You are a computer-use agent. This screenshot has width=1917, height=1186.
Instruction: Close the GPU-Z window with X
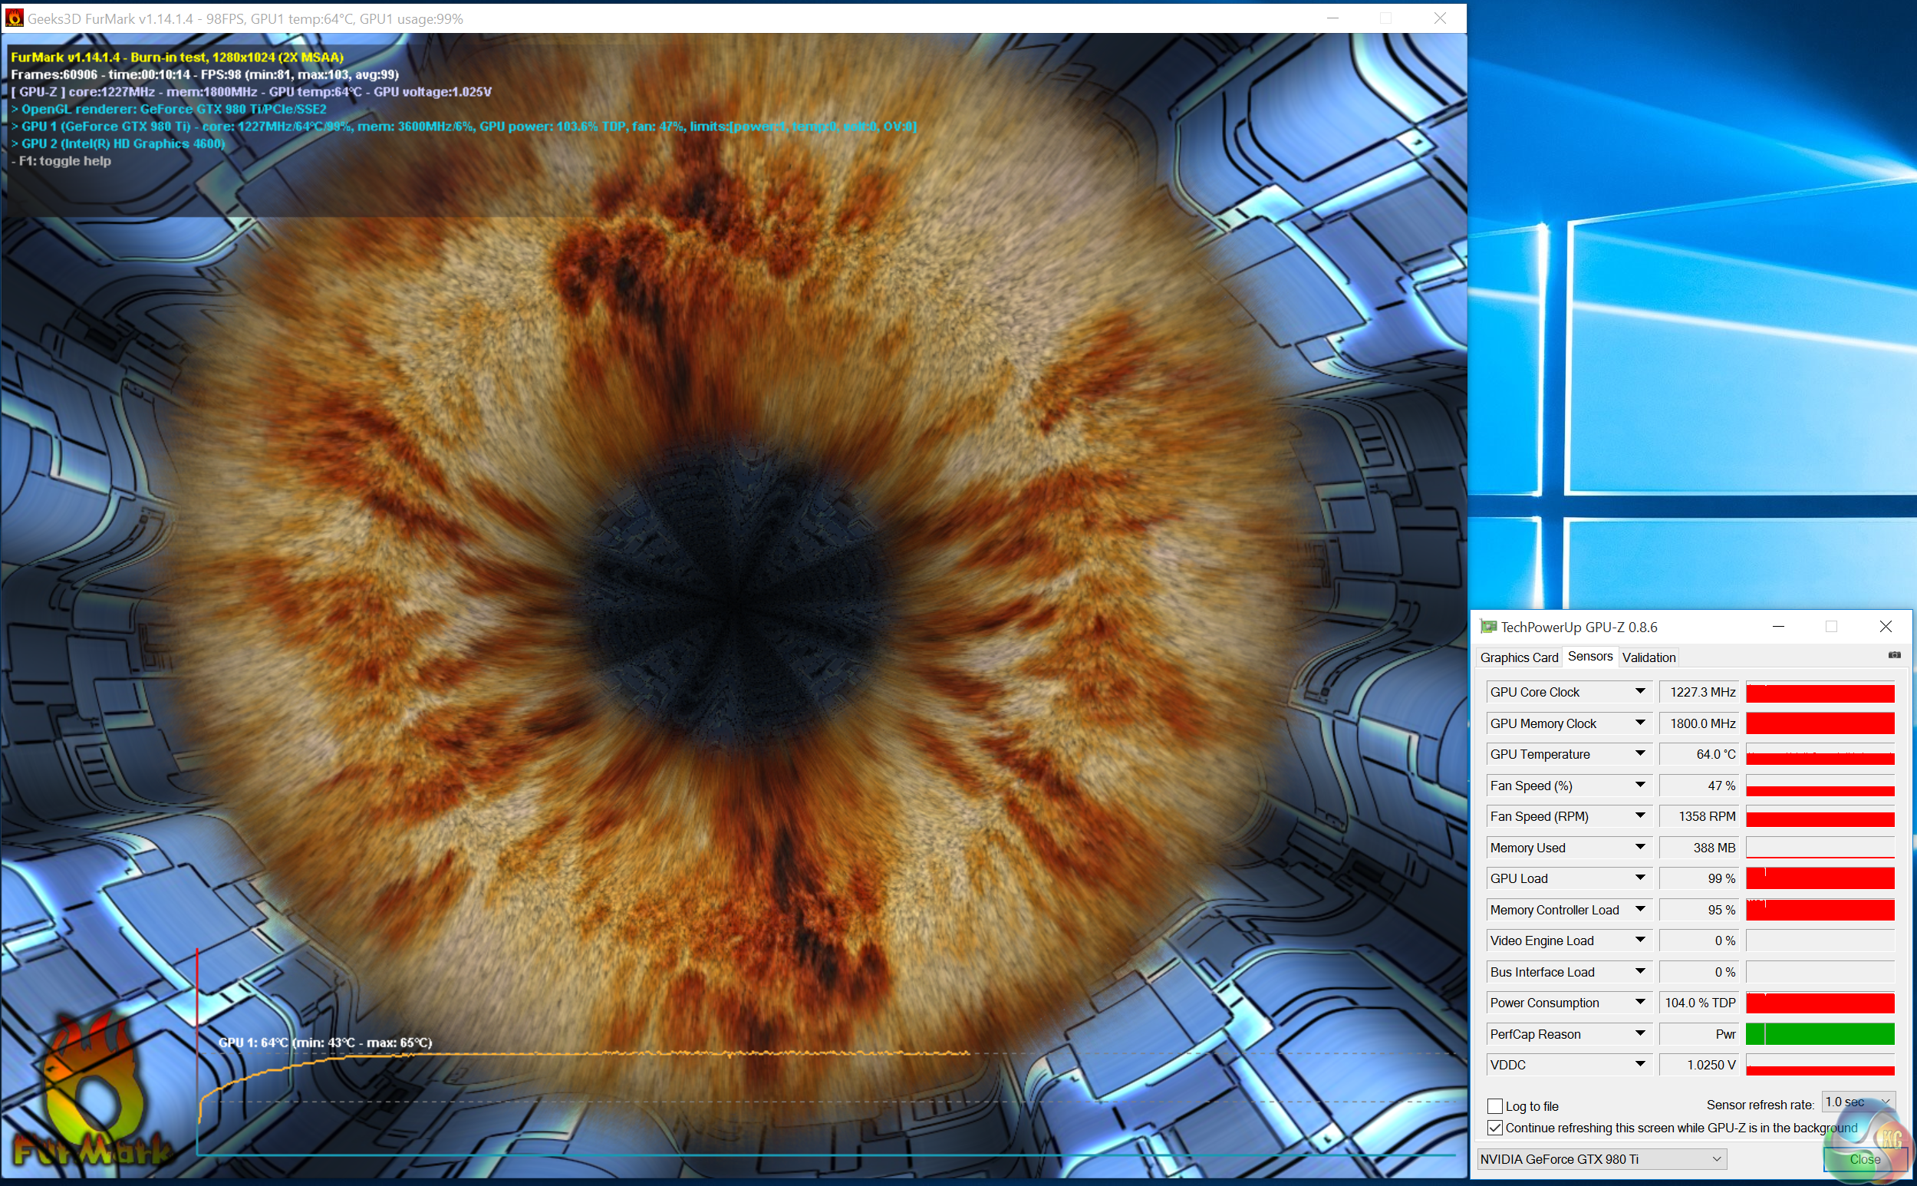pos(1886,627)
